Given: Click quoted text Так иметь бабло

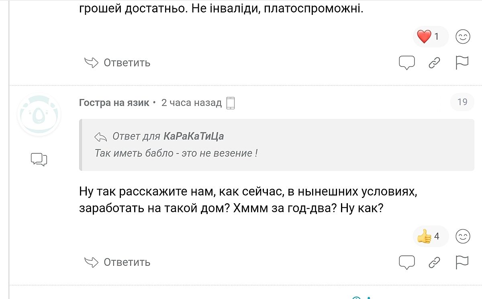Looking at the screenshot, I should point(176,153).
